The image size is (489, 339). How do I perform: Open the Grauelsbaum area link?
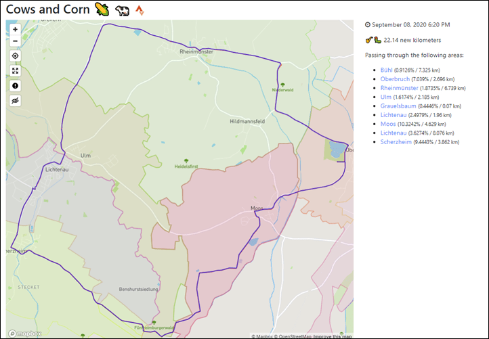pyautogui.click(x=398, y=106)
